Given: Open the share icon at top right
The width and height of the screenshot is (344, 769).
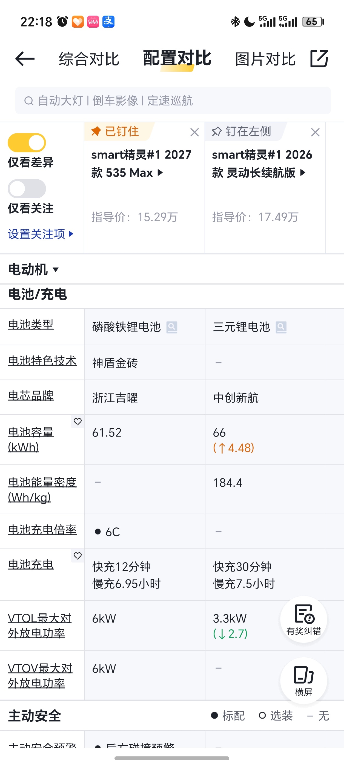Looking at the screenshot, I should coord(319,59).
